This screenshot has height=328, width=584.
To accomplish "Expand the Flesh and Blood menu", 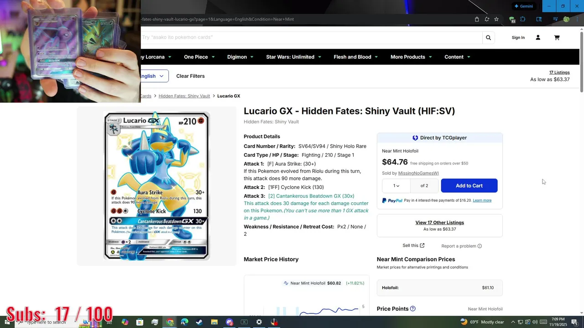I will [356, 57].
